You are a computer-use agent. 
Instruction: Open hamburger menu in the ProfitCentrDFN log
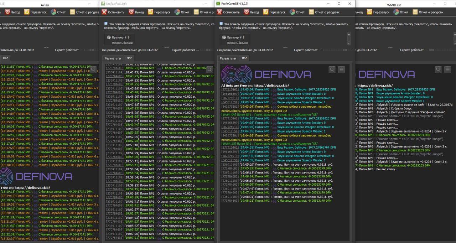[341, 70]
